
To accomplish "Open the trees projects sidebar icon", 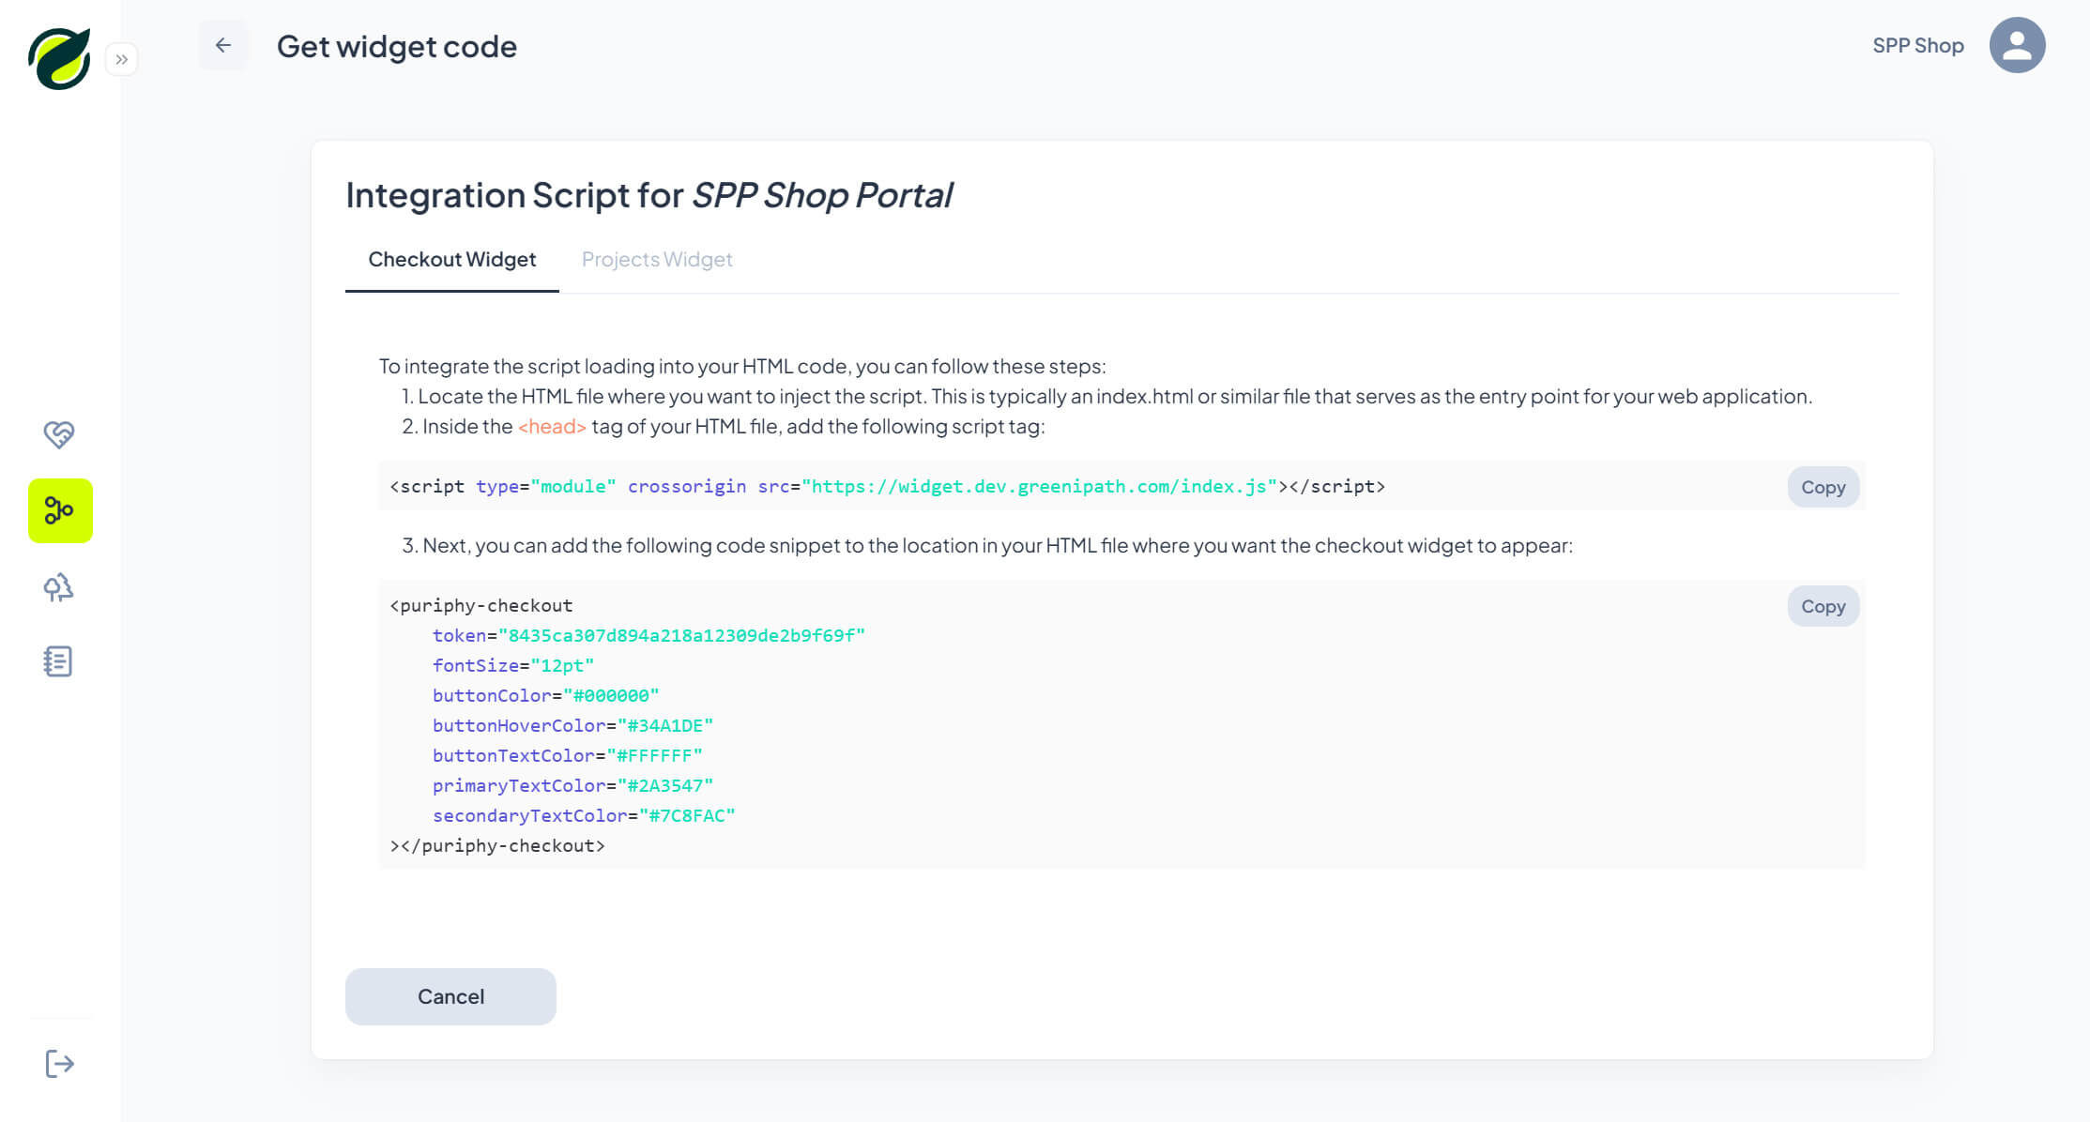I will coord(59,587).
